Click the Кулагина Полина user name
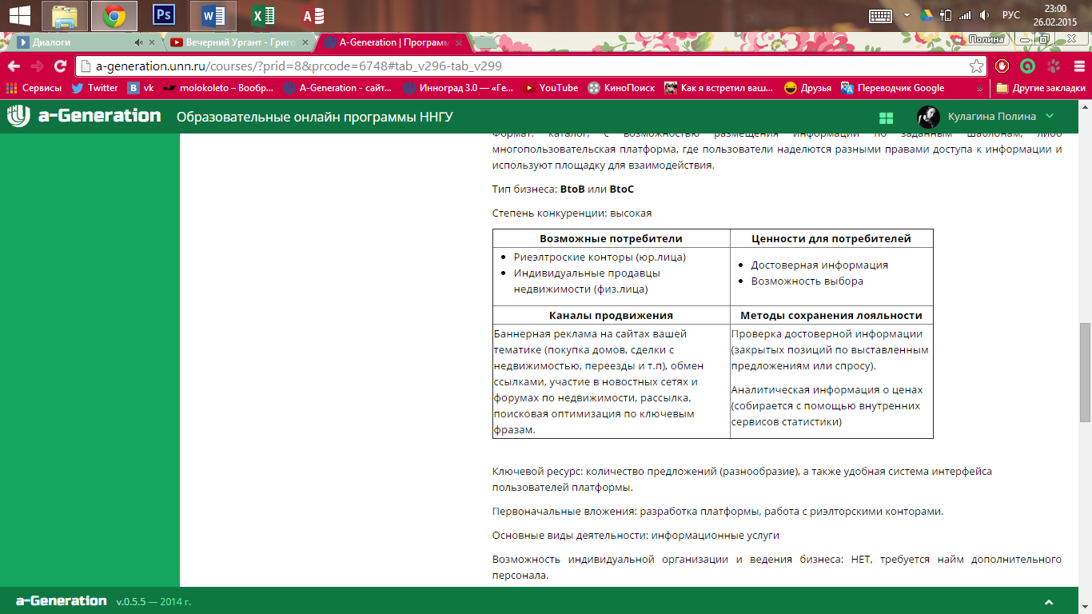This screenshot has width=1092, height=614. (x=991, y=117)
